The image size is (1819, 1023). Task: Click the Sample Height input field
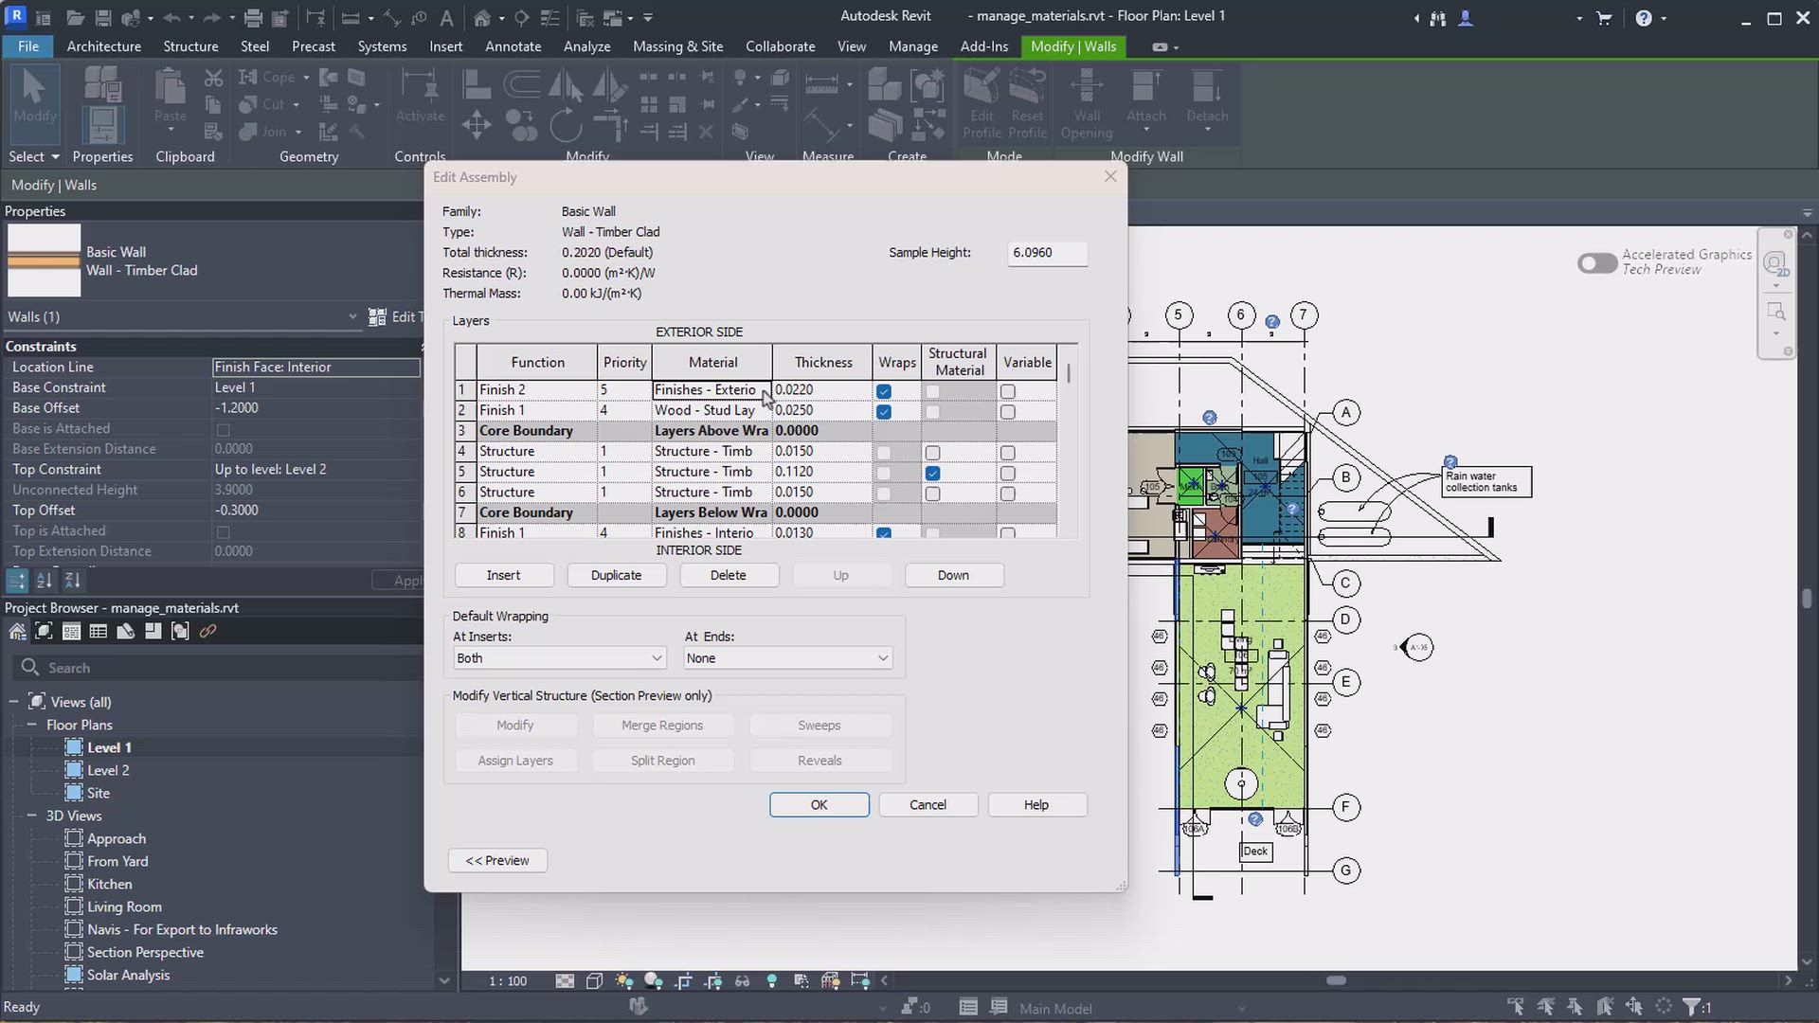tap(1046, 253)
